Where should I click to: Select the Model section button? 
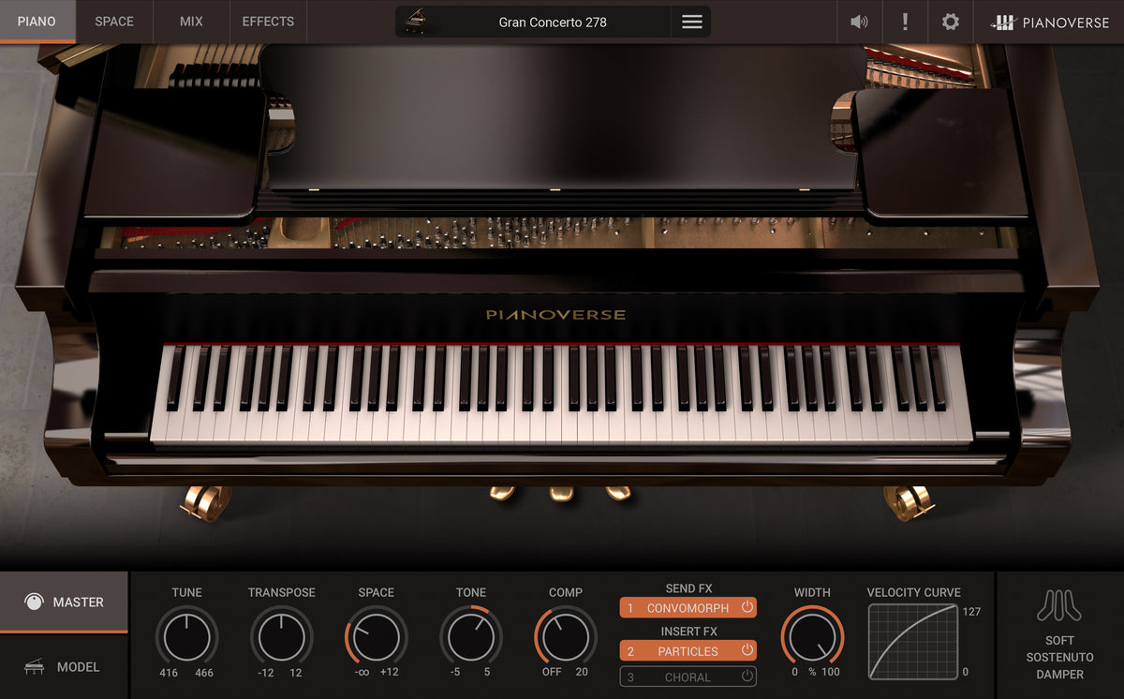[64, 667]
